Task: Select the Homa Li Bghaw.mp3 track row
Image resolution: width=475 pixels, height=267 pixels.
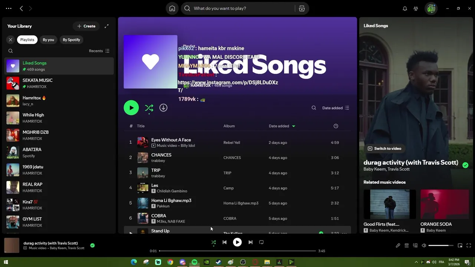Action: [237, 203]
